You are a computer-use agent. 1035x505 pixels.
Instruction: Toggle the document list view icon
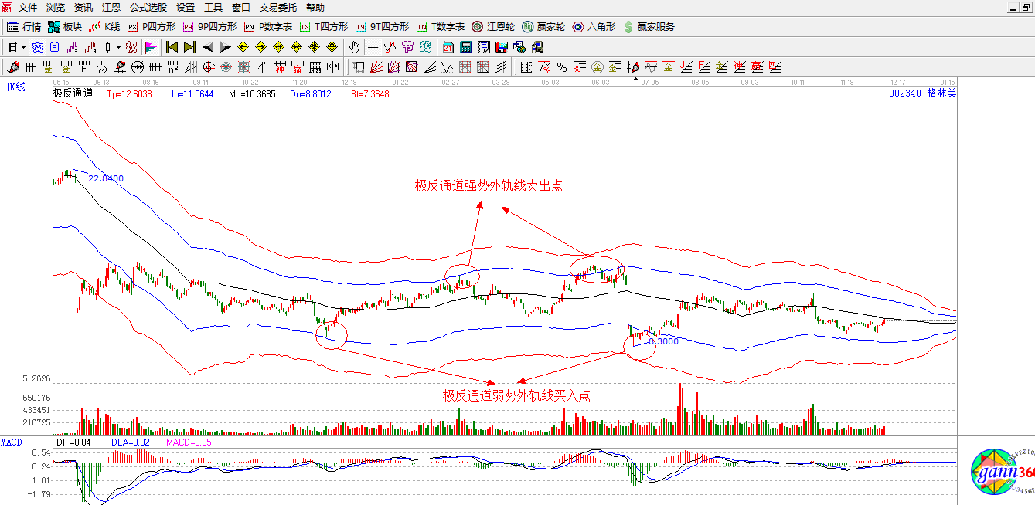(x=54, y=47)
